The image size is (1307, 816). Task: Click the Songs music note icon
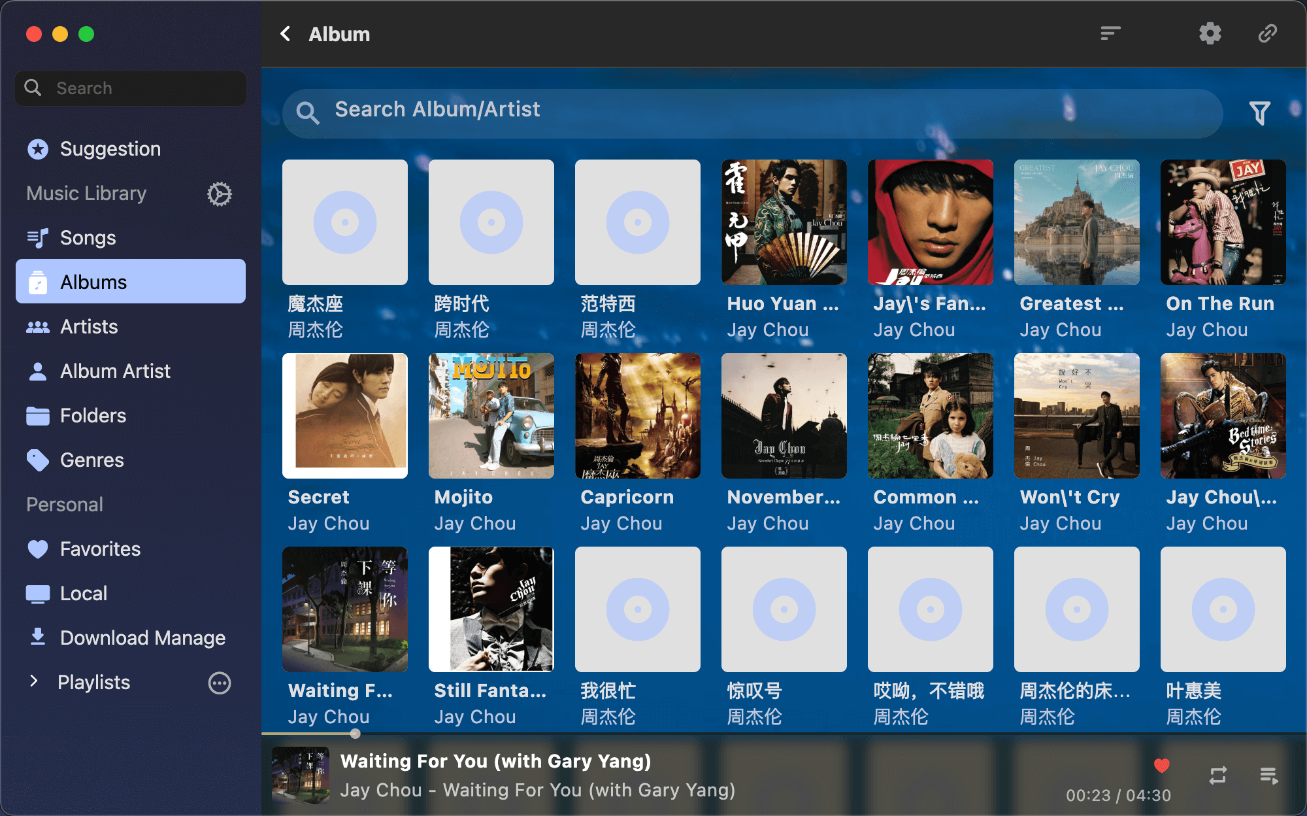pyautogui.click(x=38, y=238)
